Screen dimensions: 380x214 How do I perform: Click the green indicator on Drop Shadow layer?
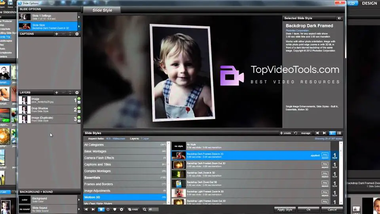[x=79, y=108]
